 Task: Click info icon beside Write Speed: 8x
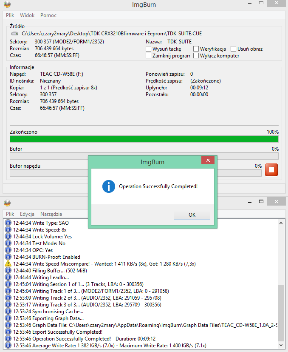tap(8, 230)
